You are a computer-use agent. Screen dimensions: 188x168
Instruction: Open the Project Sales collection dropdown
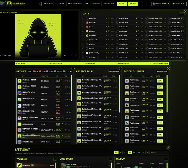click(114, 71)
